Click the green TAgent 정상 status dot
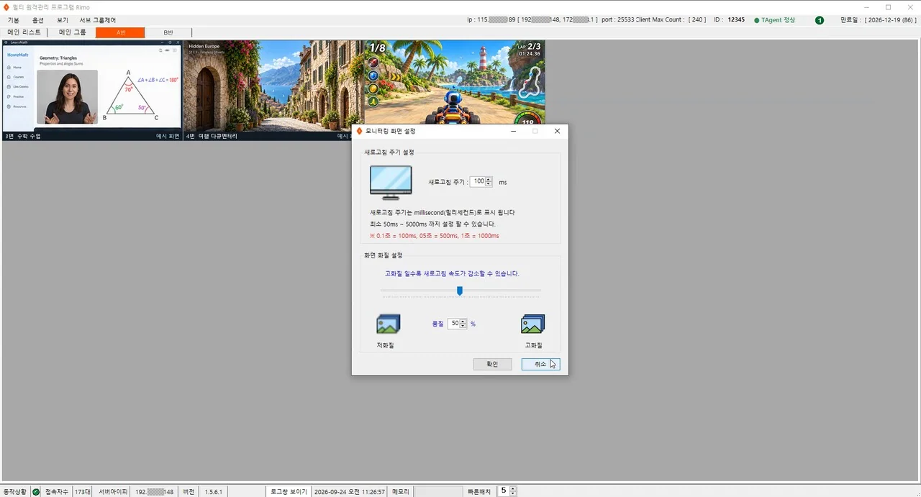921x497 pixels. [x=756, y=20]
